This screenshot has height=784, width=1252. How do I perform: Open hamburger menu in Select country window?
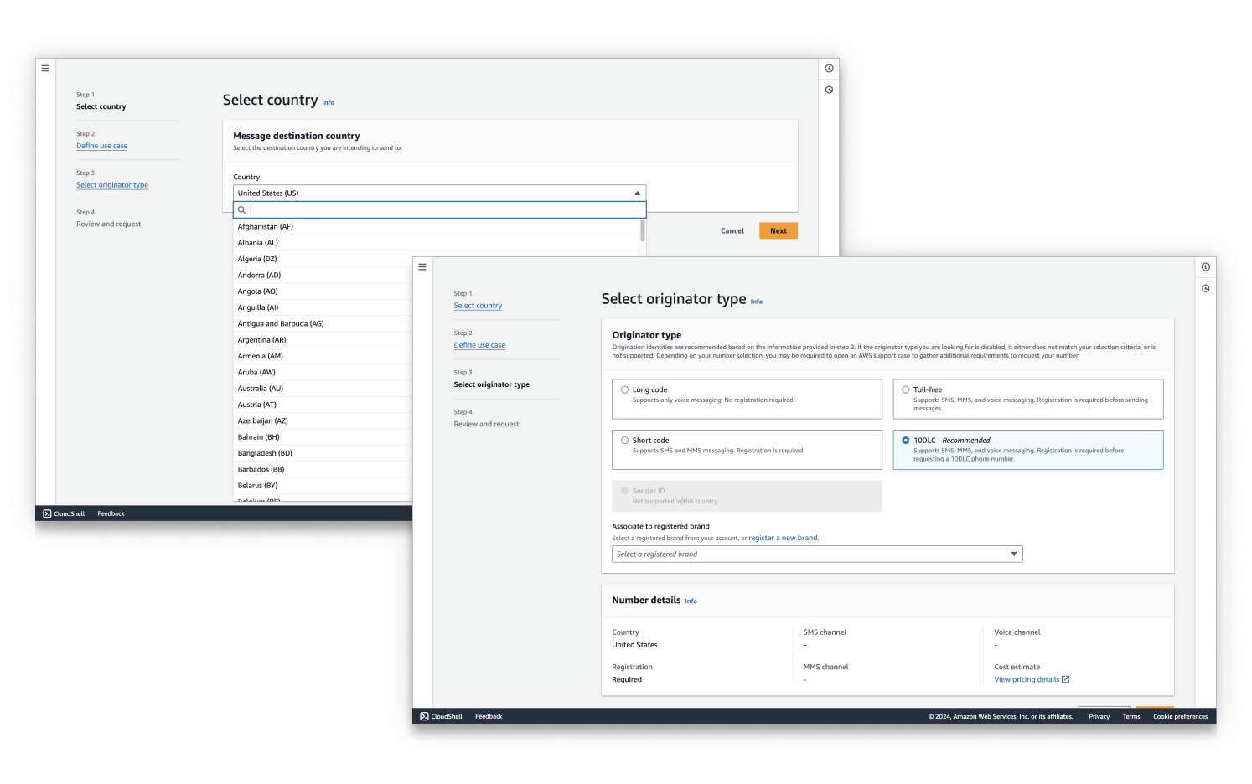pos(45,69)
